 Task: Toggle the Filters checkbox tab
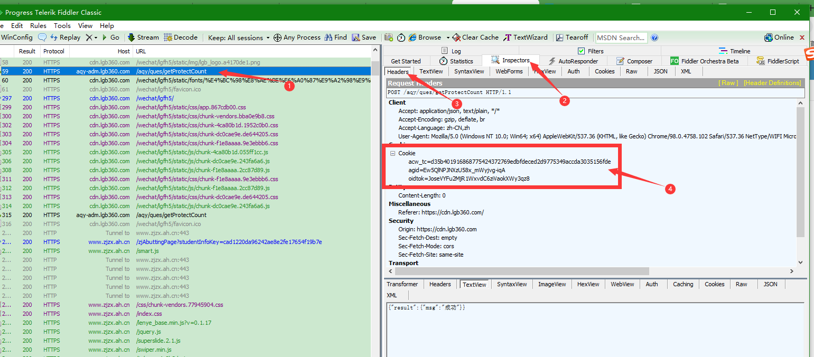(x=591, y=51)
